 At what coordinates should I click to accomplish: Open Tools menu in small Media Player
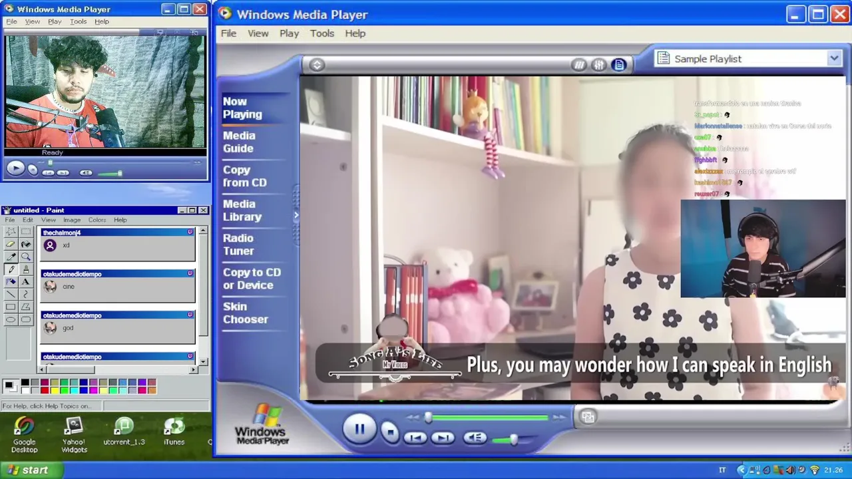click(x=78, y=21)
